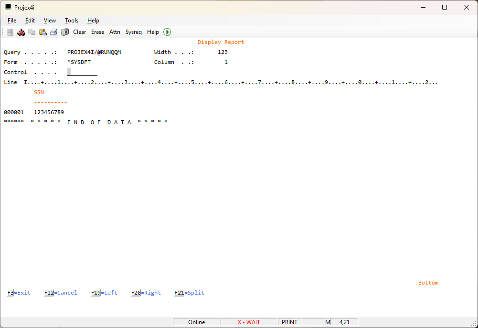Click the Paste clipboard icon
The height and width of the screenshot is (328, 478).
(x=43, y=32)
